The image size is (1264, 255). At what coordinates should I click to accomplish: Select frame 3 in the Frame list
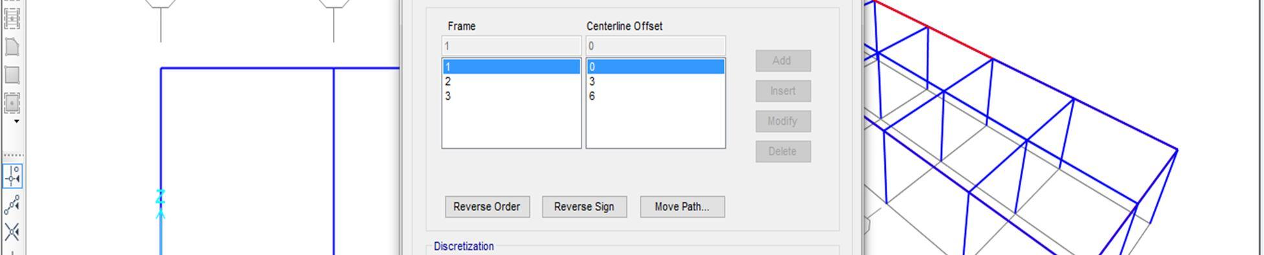tap(512, 96)
